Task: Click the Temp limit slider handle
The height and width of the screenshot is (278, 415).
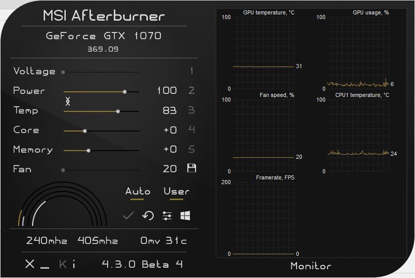Action: [x=118, y=111]
